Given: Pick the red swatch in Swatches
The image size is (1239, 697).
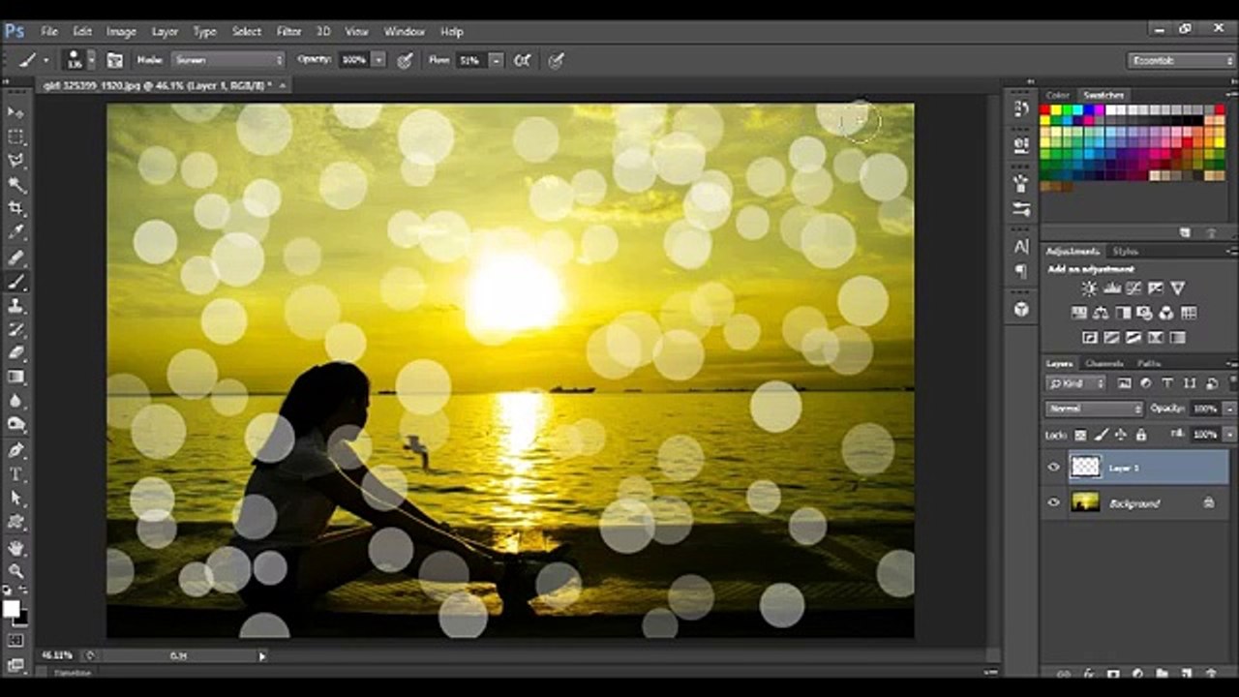Looking at the screenshot, I should click(x=1046, y=110).
